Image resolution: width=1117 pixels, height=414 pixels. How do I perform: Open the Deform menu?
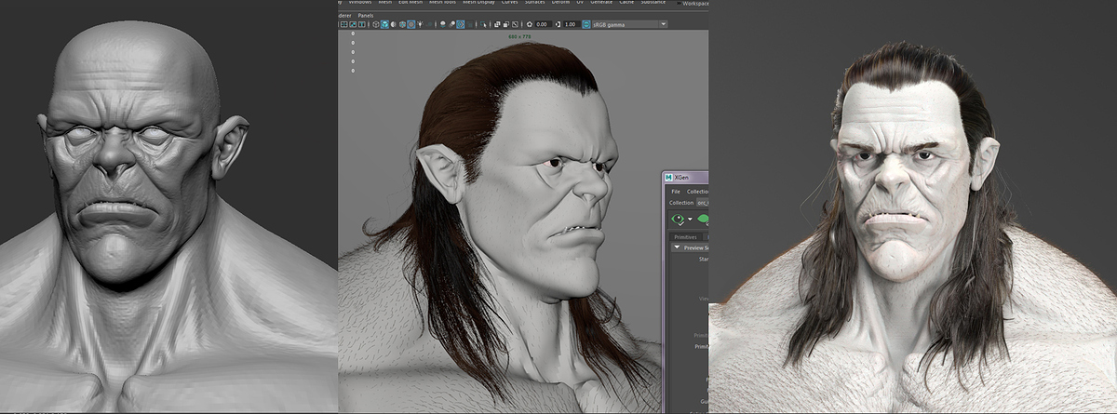(x=560, y=3)
